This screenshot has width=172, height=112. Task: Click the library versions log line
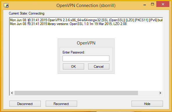pyautogui.click(x=68, y=24)
